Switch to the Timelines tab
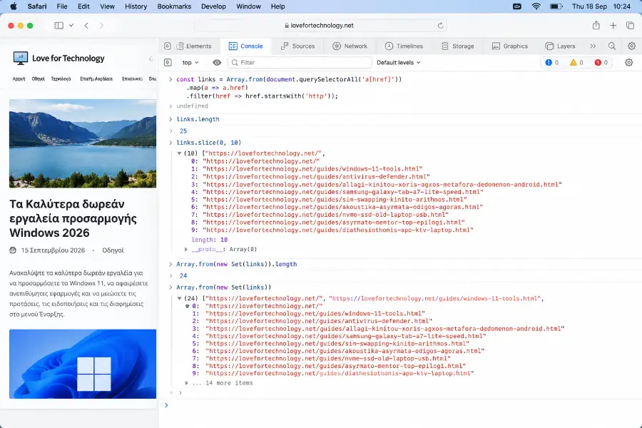The width and height of the screenshot is (642, 428). point(404,46)
